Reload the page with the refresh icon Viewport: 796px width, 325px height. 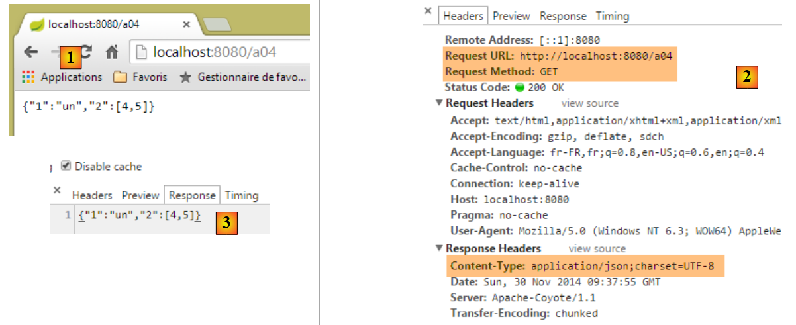click(x=86, y=52)
